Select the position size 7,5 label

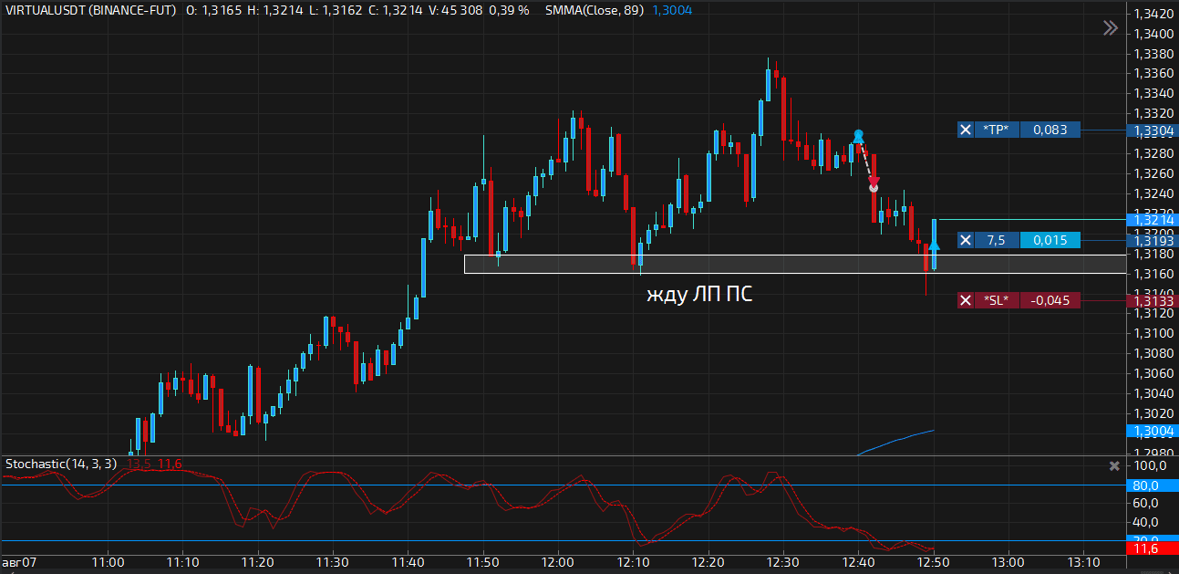point(997,240)
